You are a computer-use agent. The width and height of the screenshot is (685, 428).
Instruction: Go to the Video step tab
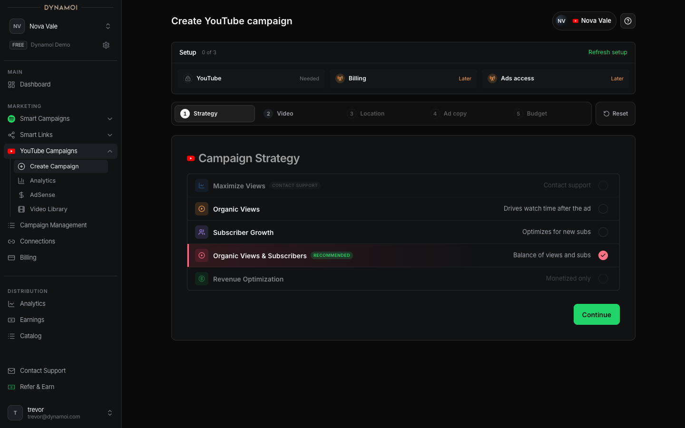pos(298,114)
